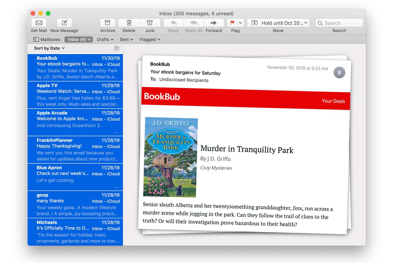Image resolution: width=394 pixels, height=263 pixels.
Task: Open the Inbox (4) dropdown
Action: click(79, 39)
